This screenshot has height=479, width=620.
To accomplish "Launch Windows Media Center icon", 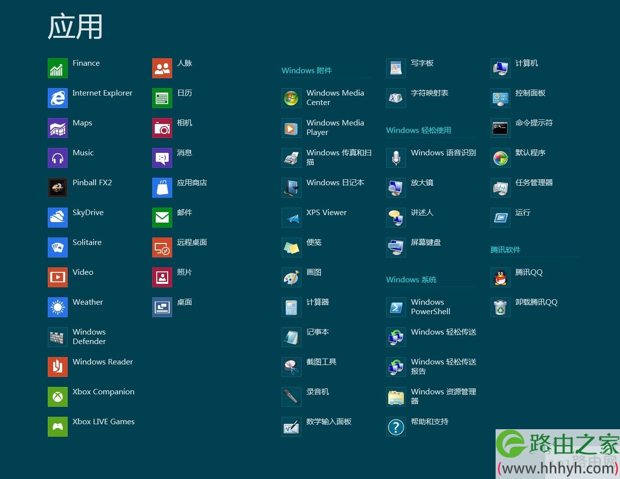I will click(x=292, y=98).
